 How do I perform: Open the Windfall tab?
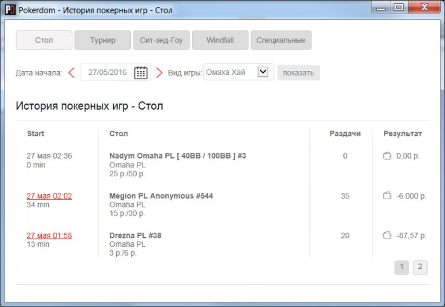coord(220,40)
